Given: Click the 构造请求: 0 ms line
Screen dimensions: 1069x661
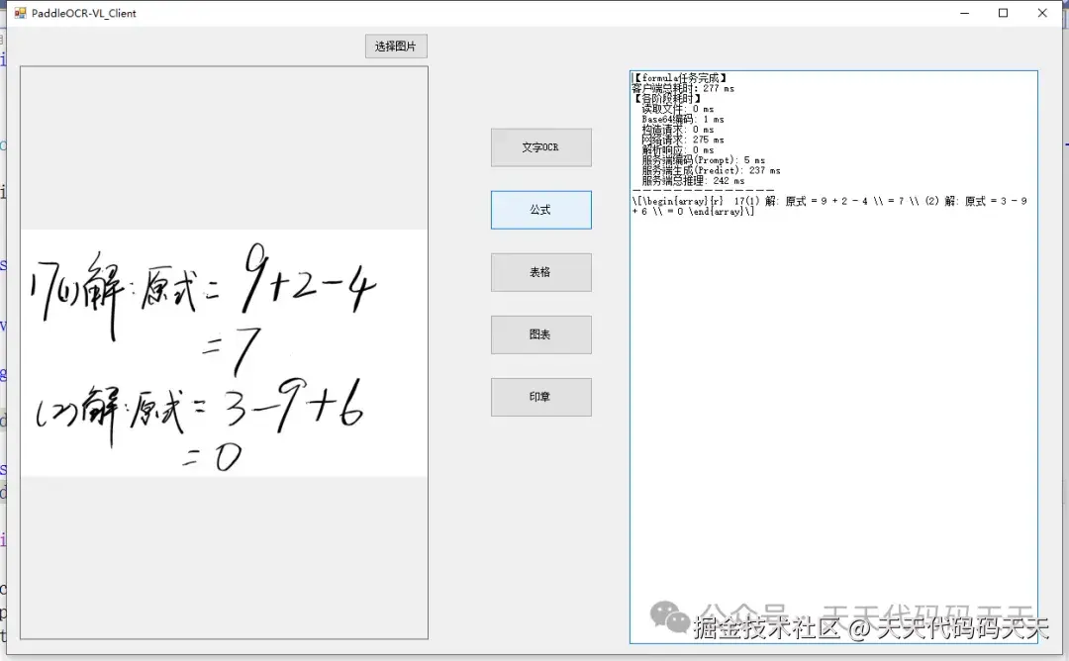Looking at the screenshot, I should [678, 130].
